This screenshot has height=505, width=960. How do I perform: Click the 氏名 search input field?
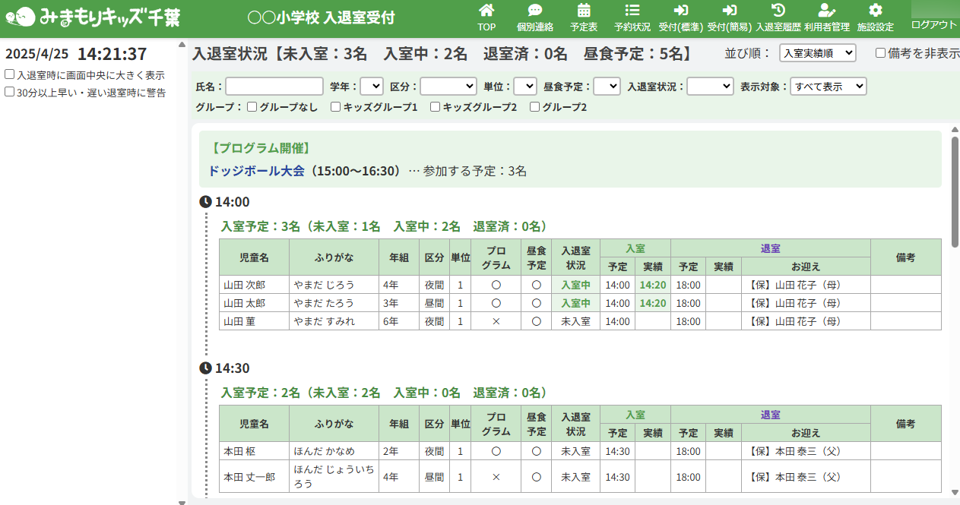click(x=274, y=87)
